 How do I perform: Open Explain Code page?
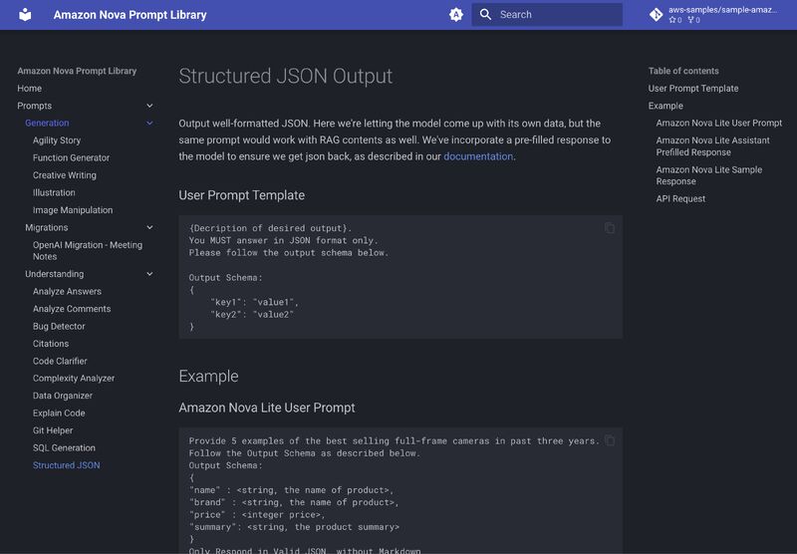(x=59, y=414)
